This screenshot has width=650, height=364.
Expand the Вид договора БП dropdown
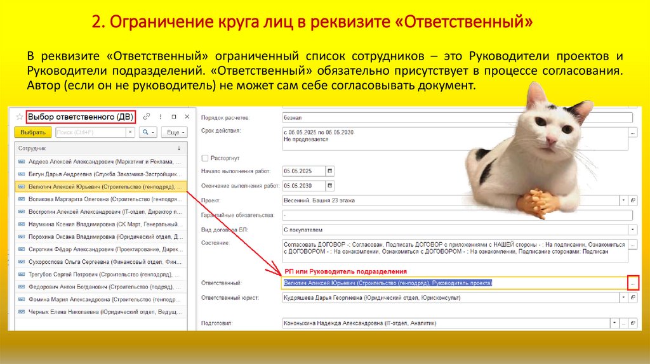633,230
